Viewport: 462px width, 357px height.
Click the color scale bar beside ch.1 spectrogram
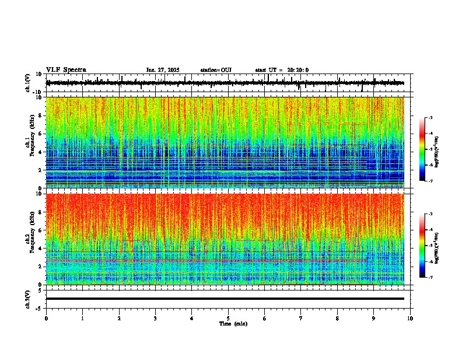422,149
